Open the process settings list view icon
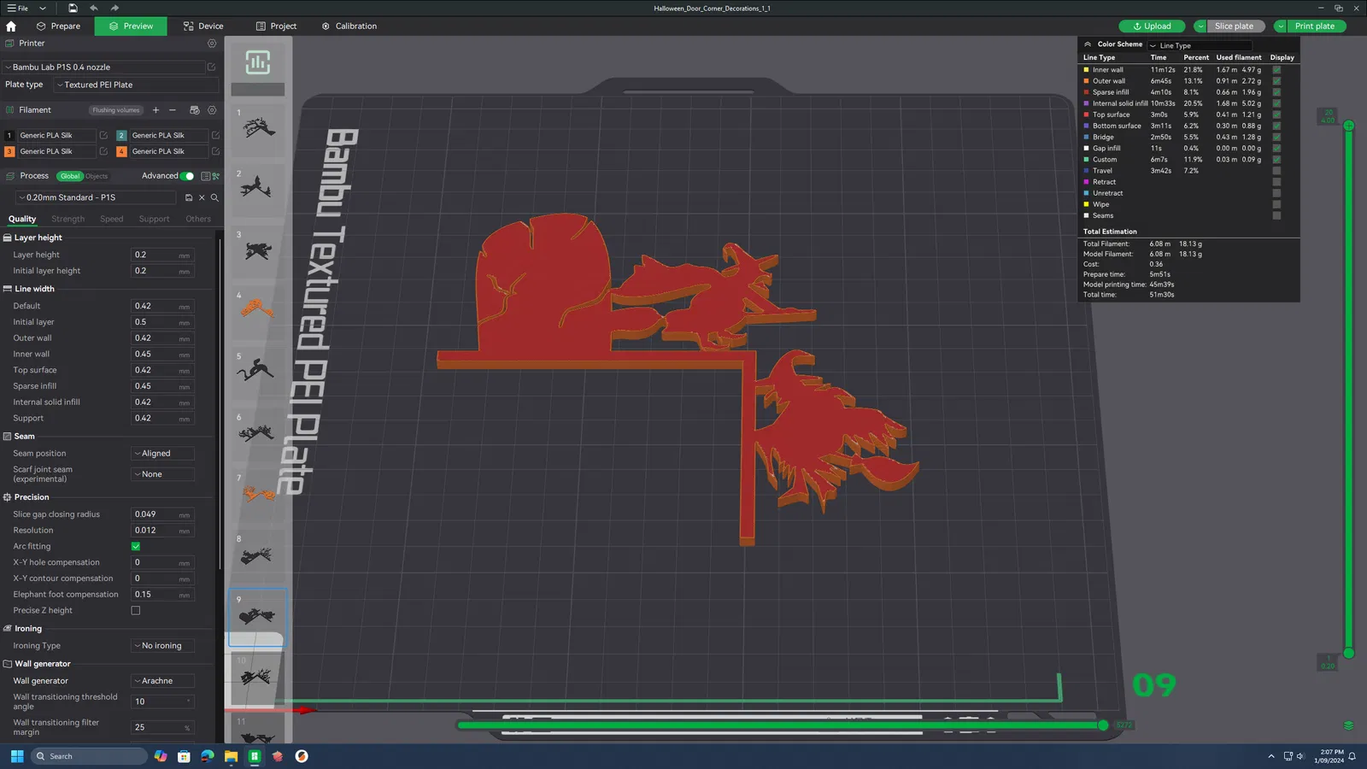 point(205,176)
